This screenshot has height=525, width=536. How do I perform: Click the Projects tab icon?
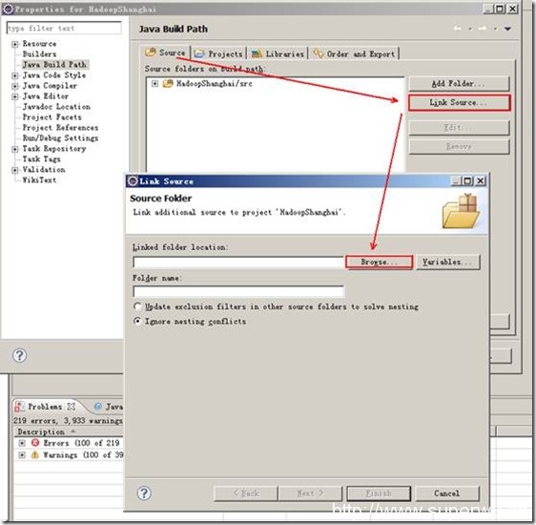(199, 53)
